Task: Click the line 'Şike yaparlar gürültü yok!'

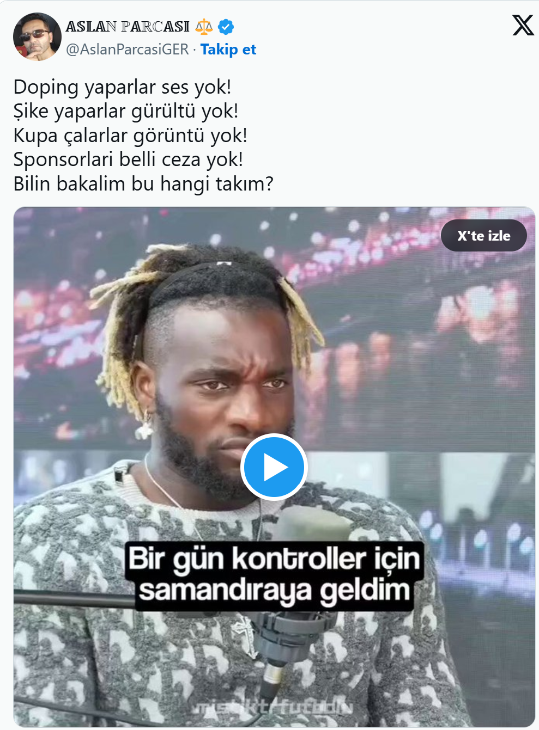Action: point(126,112)
